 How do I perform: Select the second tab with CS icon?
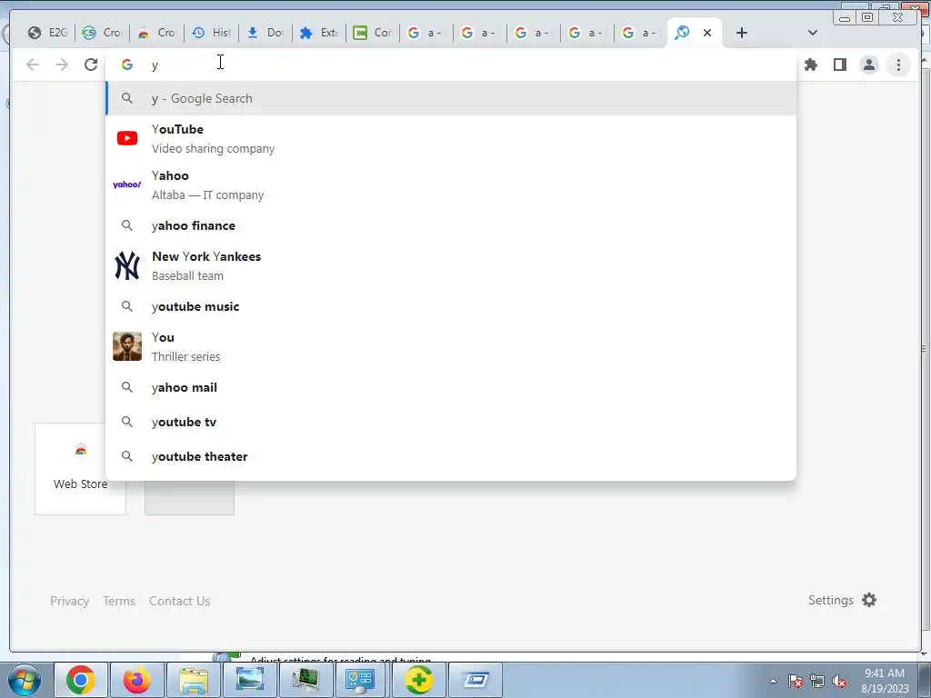102,33
